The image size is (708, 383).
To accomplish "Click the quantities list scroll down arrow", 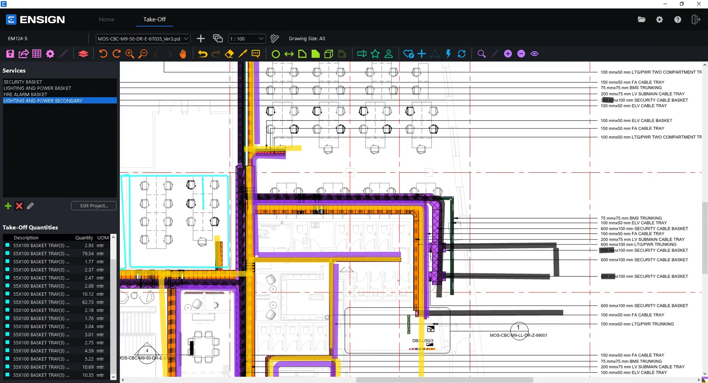I will 113,377.
